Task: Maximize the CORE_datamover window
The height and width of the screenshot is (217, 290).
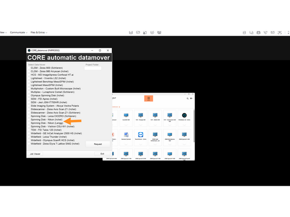Action: tap(100, 50)
